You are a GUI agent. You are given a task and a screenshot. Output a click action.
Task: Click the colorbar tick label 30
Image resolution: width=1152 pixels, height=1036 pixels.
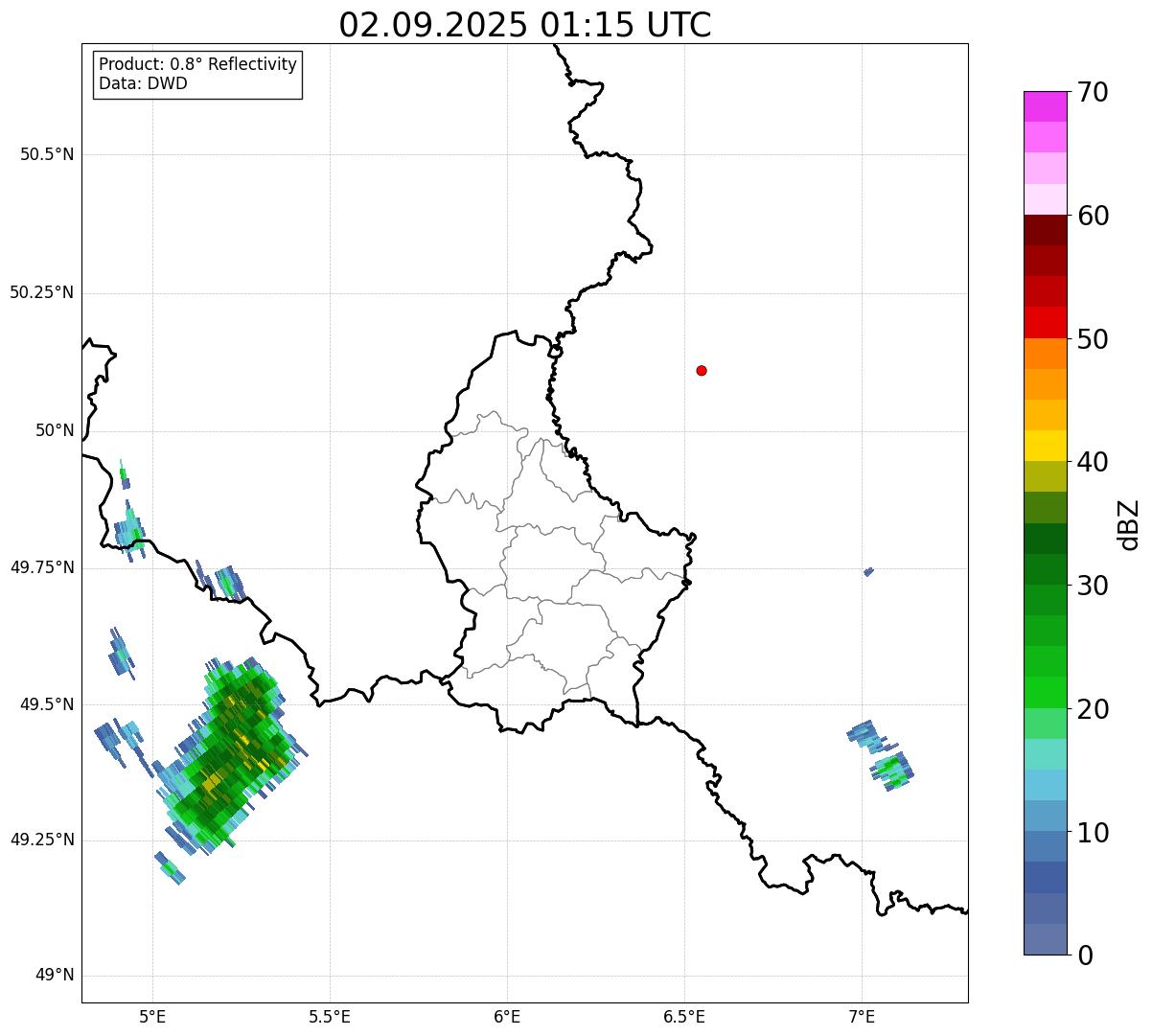pyautogui.click(x=1093, y=586)
